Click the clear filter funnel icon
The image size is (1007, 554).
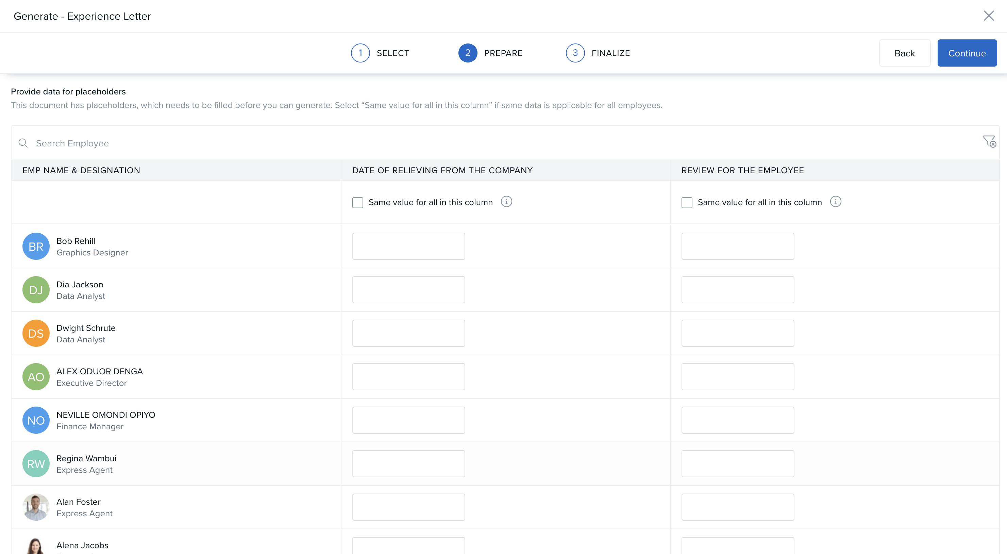click(989, 141)
